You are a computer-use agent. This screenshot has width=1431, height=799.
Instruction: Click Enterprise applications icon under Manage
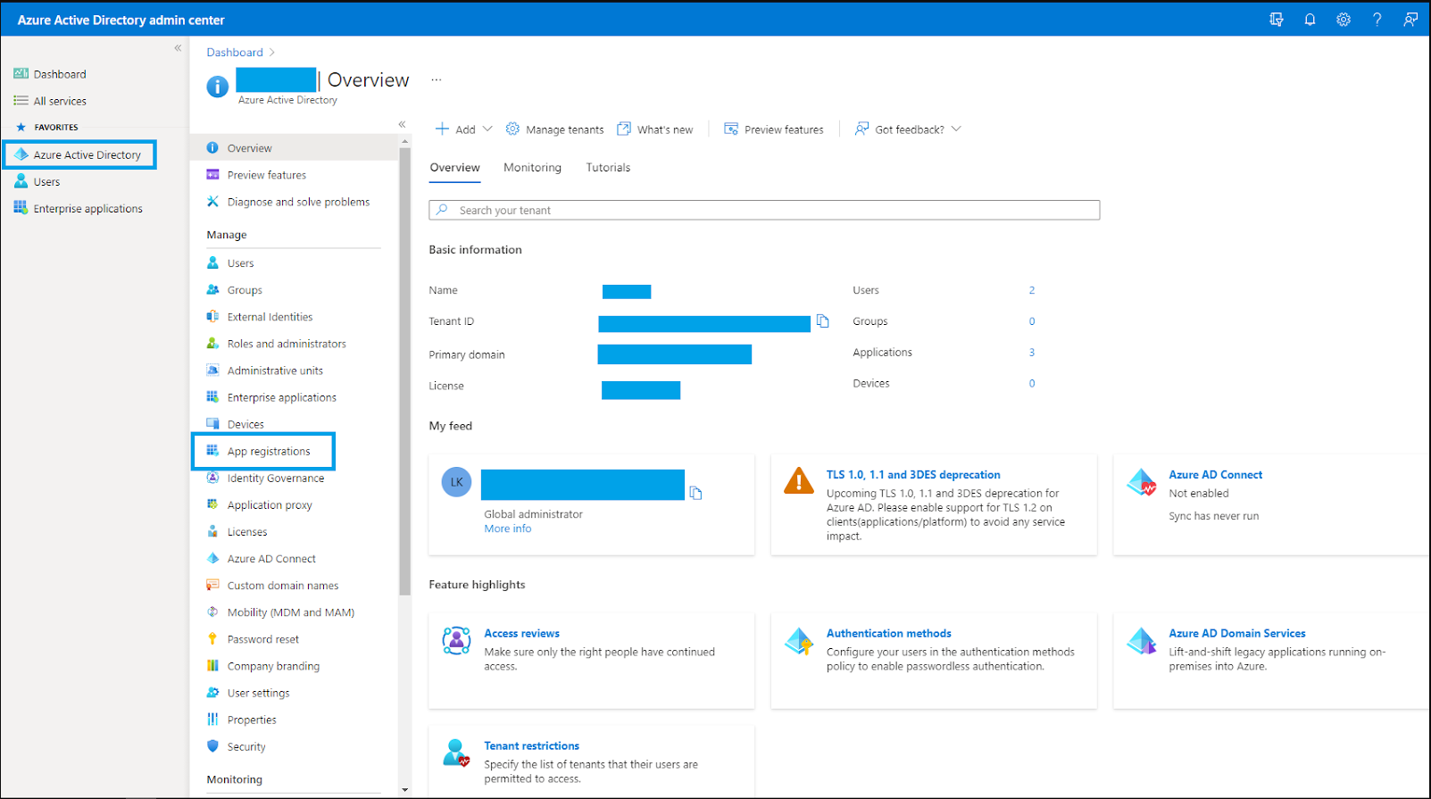tap(212, 397)
